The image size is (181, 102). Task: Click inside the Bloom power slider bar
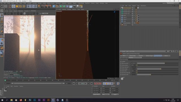click(158, 63)
